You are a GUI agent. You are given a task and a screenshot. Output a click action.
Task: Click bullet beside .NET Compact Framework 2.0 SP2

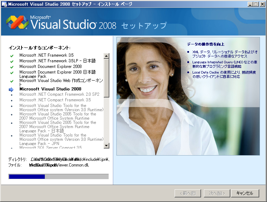12,95
